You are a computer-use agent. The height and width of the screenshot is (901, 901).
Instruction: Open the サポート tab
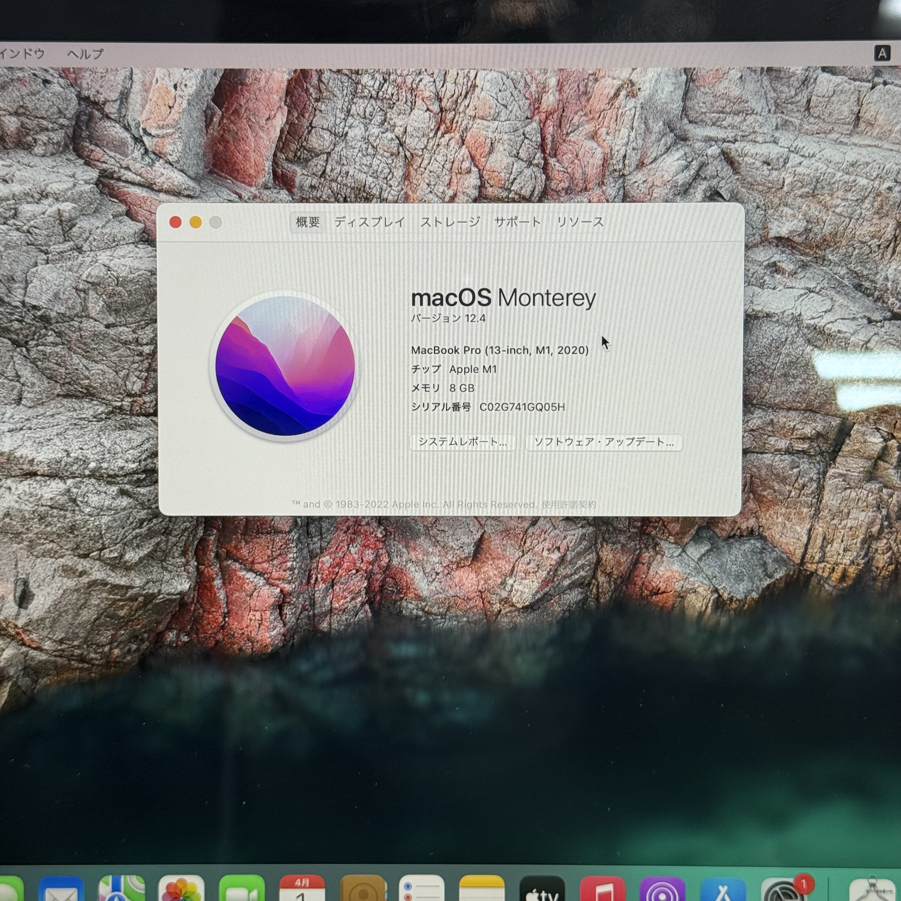[x=518, y=222]
